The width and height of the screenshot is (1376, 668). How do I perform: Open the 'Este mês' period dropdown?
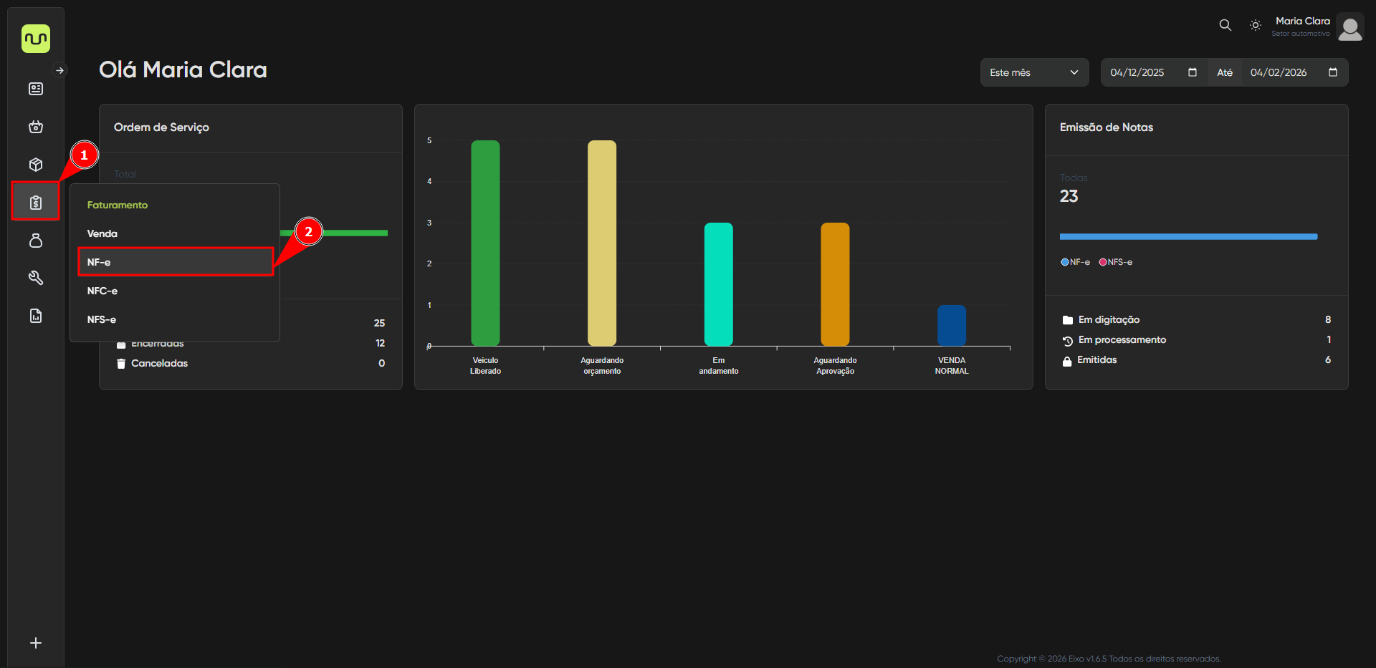(x=1034, y=72)
